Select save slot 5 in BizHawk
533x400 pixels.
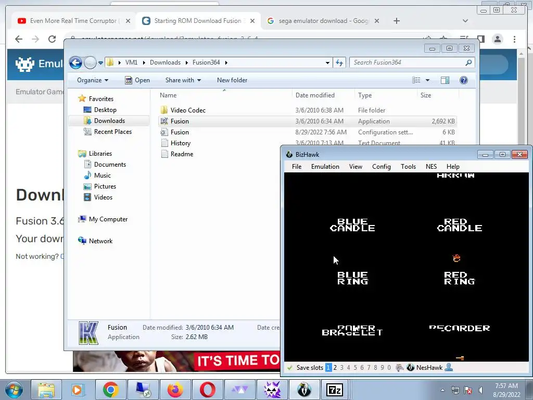point(355,367)
